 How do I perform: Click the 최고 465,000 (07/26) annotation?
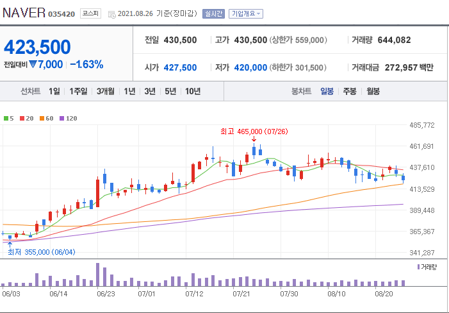[x=254, y=131]
